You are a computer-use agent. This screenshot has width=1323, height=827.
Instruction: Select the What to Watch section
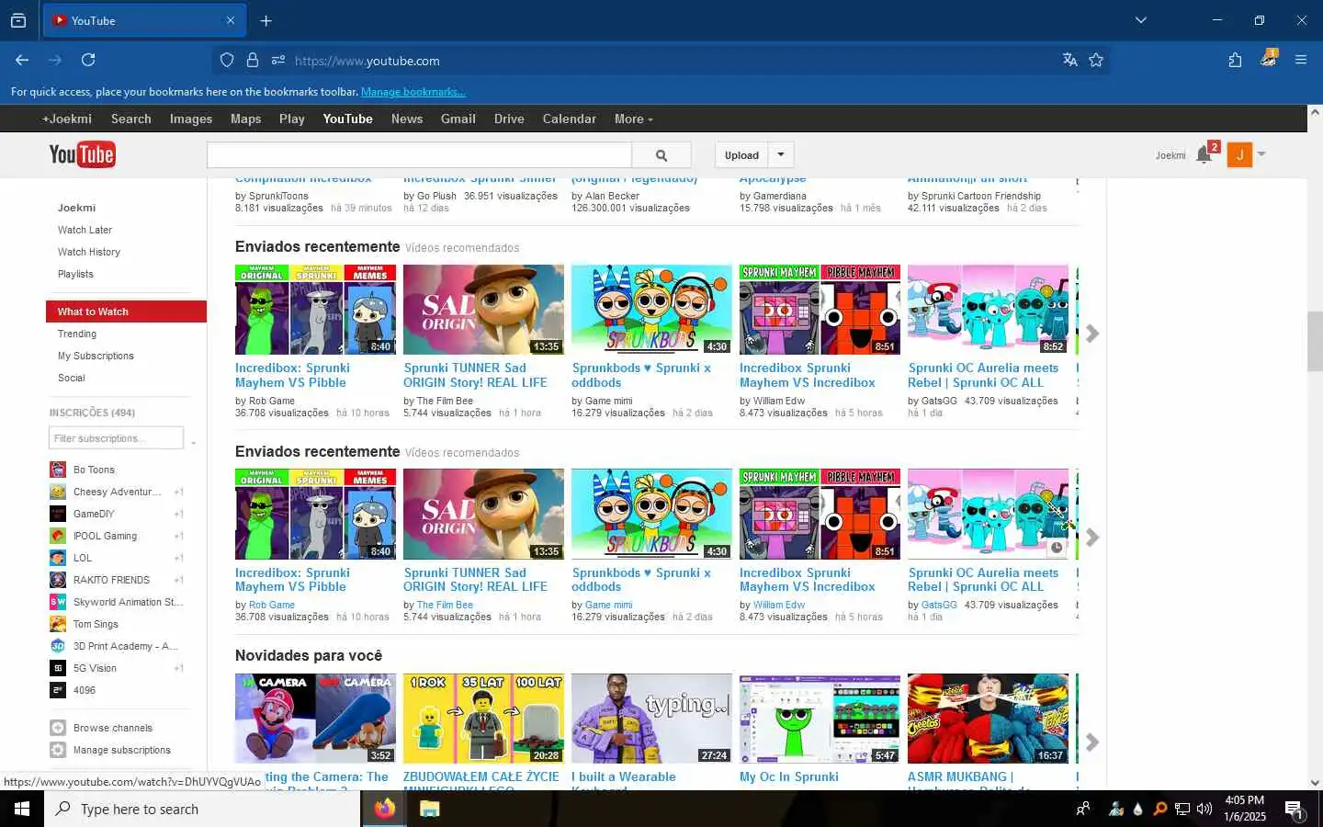pos(126,312)
